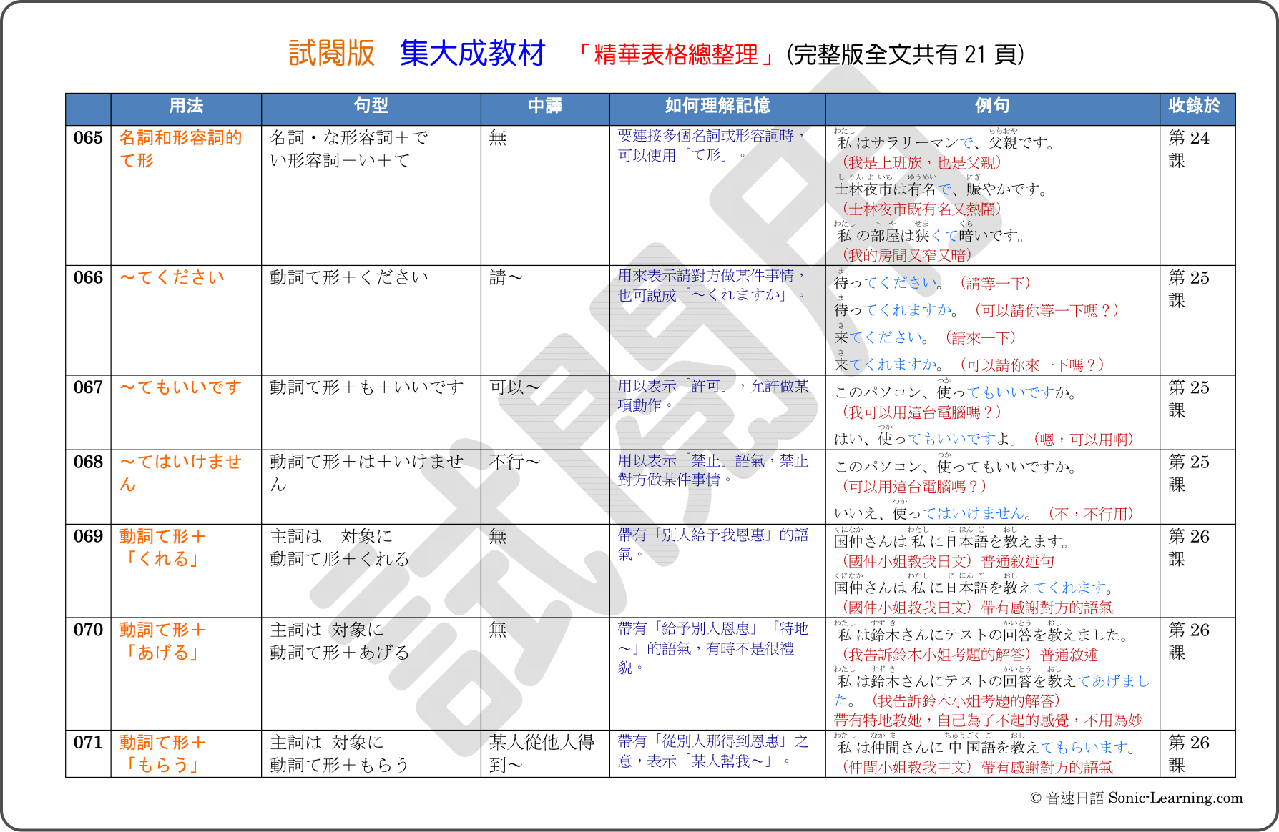
Task: Click the 某人從他人得到～ translation cell
Action: (x=542, y=753)
